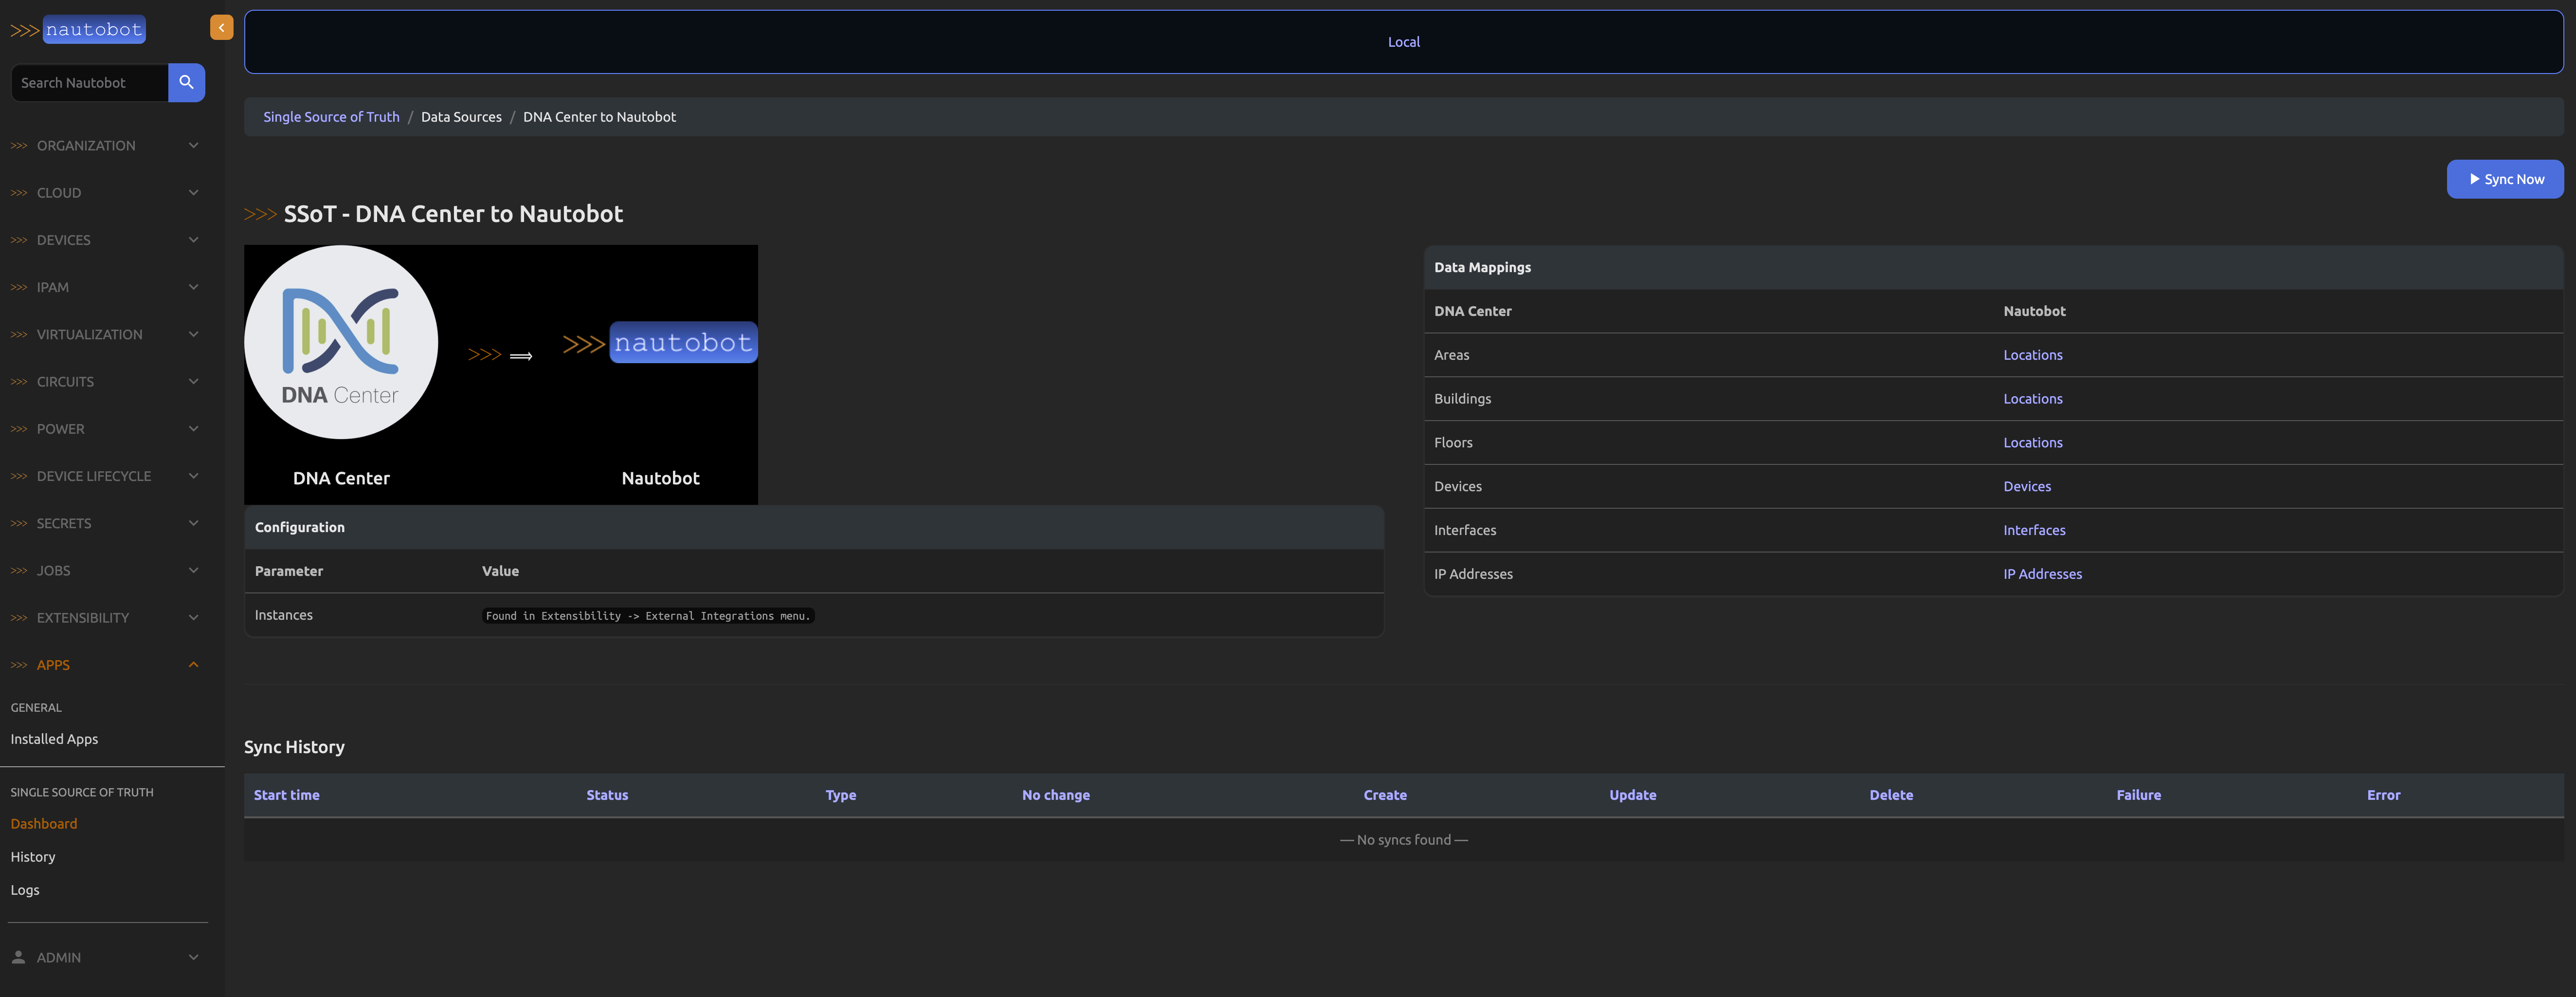The width and height of the screenshot is (2576, 997).
Task: Open the SSoT Logs page
Action: tap(25, 890)
